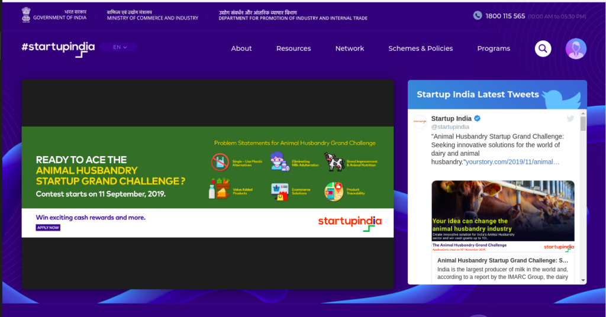Click the Win exciting cash rewards text

point(91,218)
